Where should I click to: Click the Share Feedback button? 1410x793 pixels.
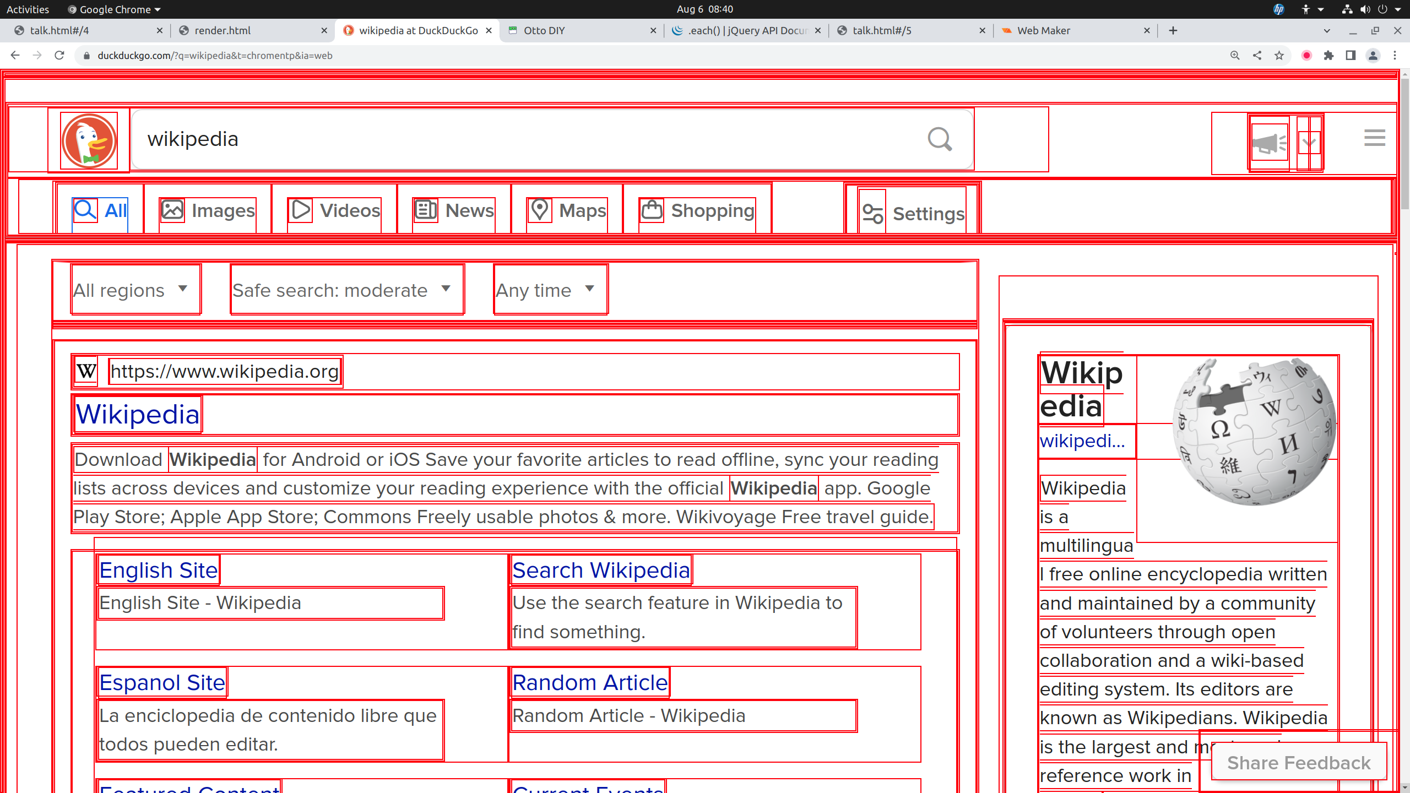[1299, 763]
